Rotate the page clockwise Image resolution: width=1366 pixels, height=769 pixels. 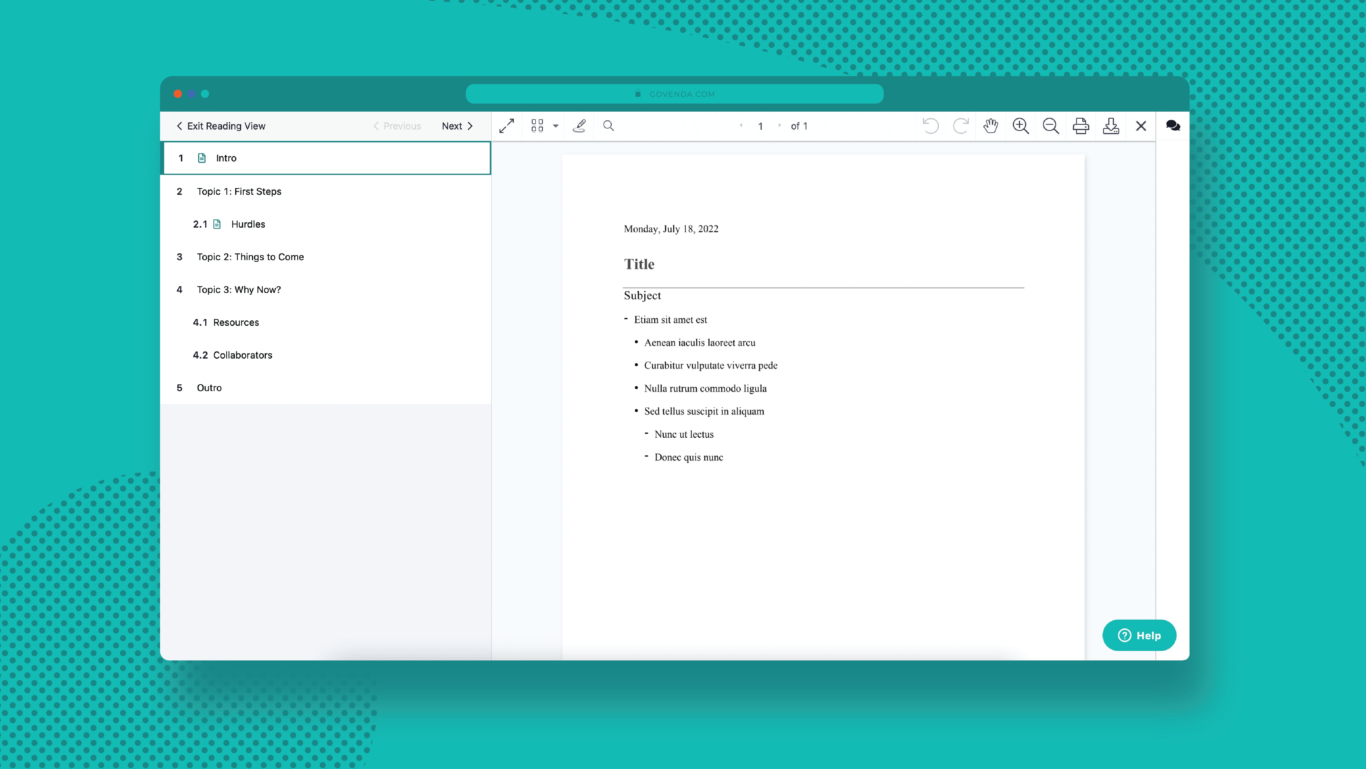click(960, 126)
